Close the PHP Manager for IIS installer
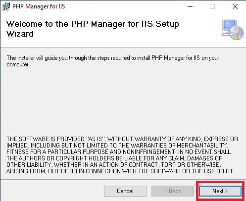 click(x=235, y=6)
